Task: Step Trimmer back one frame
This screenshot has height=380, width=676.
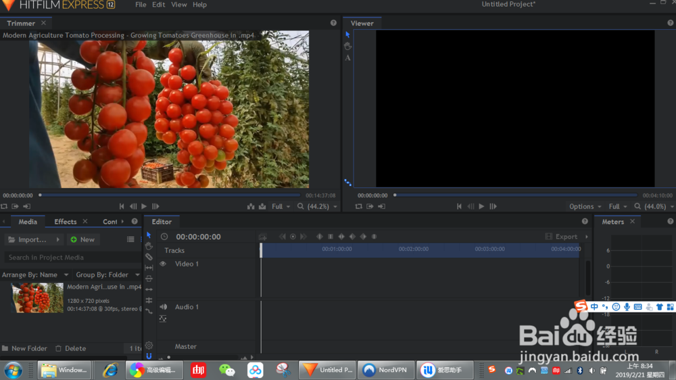Action: point(133,207)
